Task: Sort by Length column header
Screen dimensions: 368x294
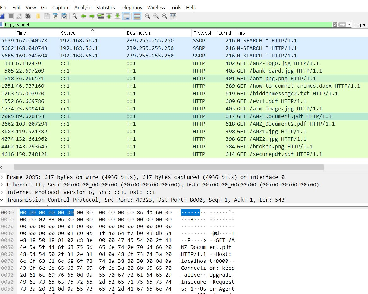Action: click(x=226, y=33)
